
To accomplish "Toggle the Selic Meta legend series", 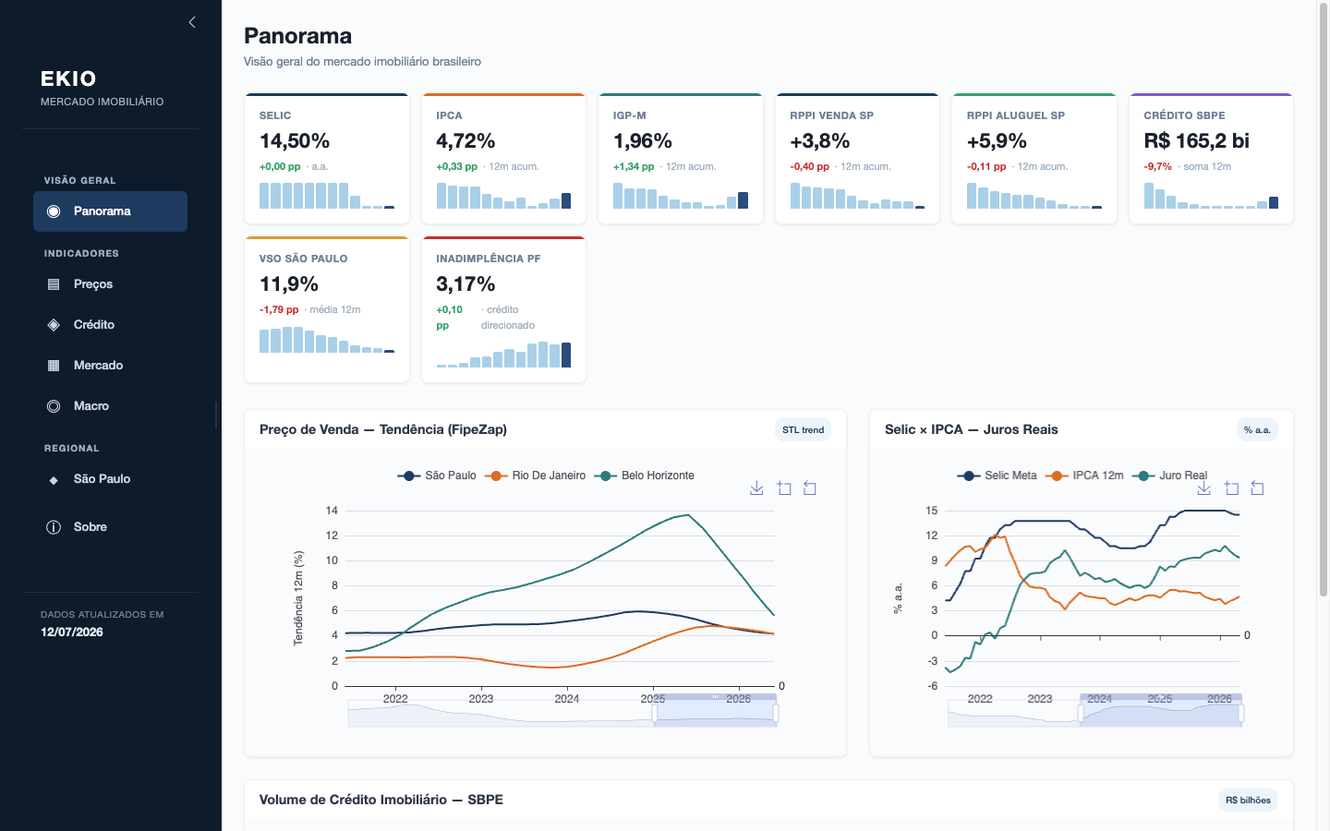I will [x=997, y=476].
